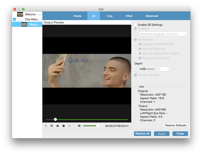Viewport: 202px width, 155px height.
Task: Fast-forward the preview with double-arrow icon
Action: pyautogui.click(x=58, y=126)
